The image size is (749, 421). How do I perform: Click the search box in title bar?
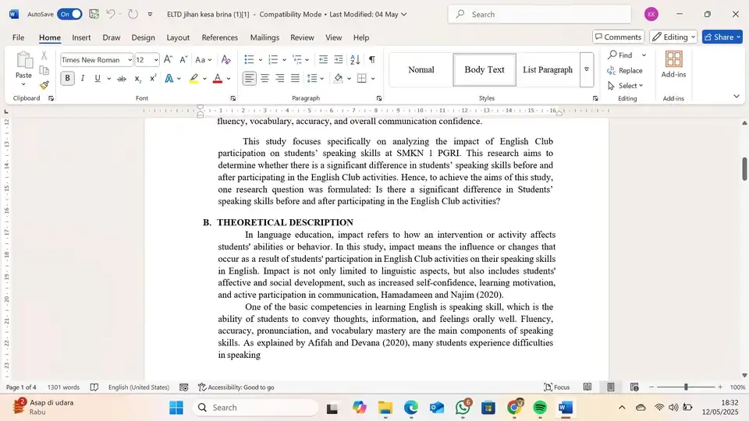[539, 14]
